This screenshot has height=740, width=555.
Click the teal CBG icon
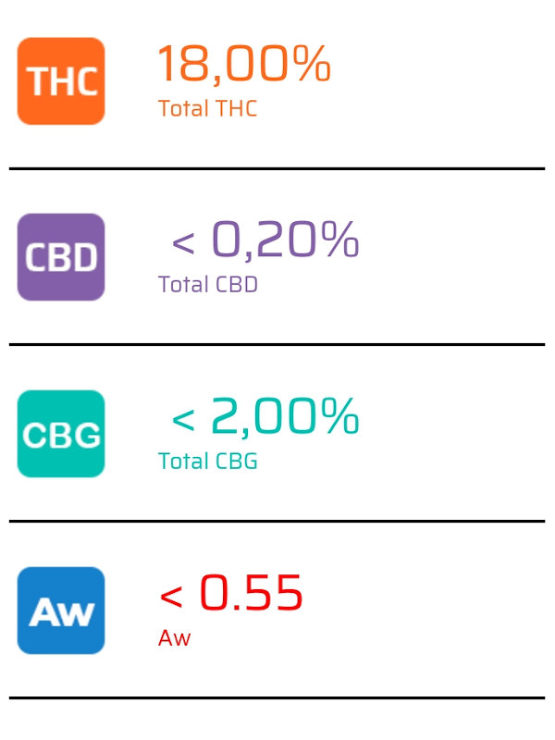click(61, 434)
